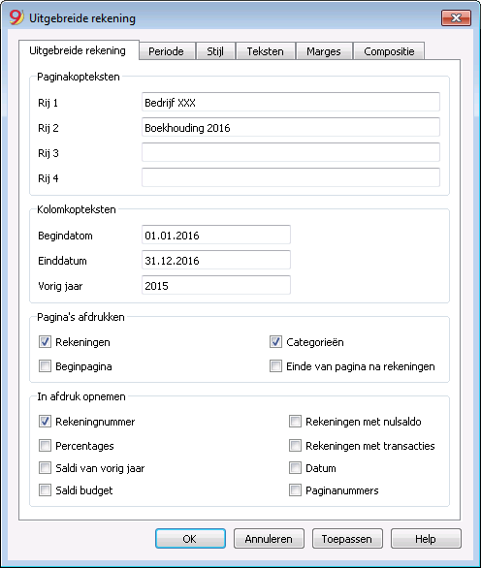Go to the Teksten tab

click(266, 51)
